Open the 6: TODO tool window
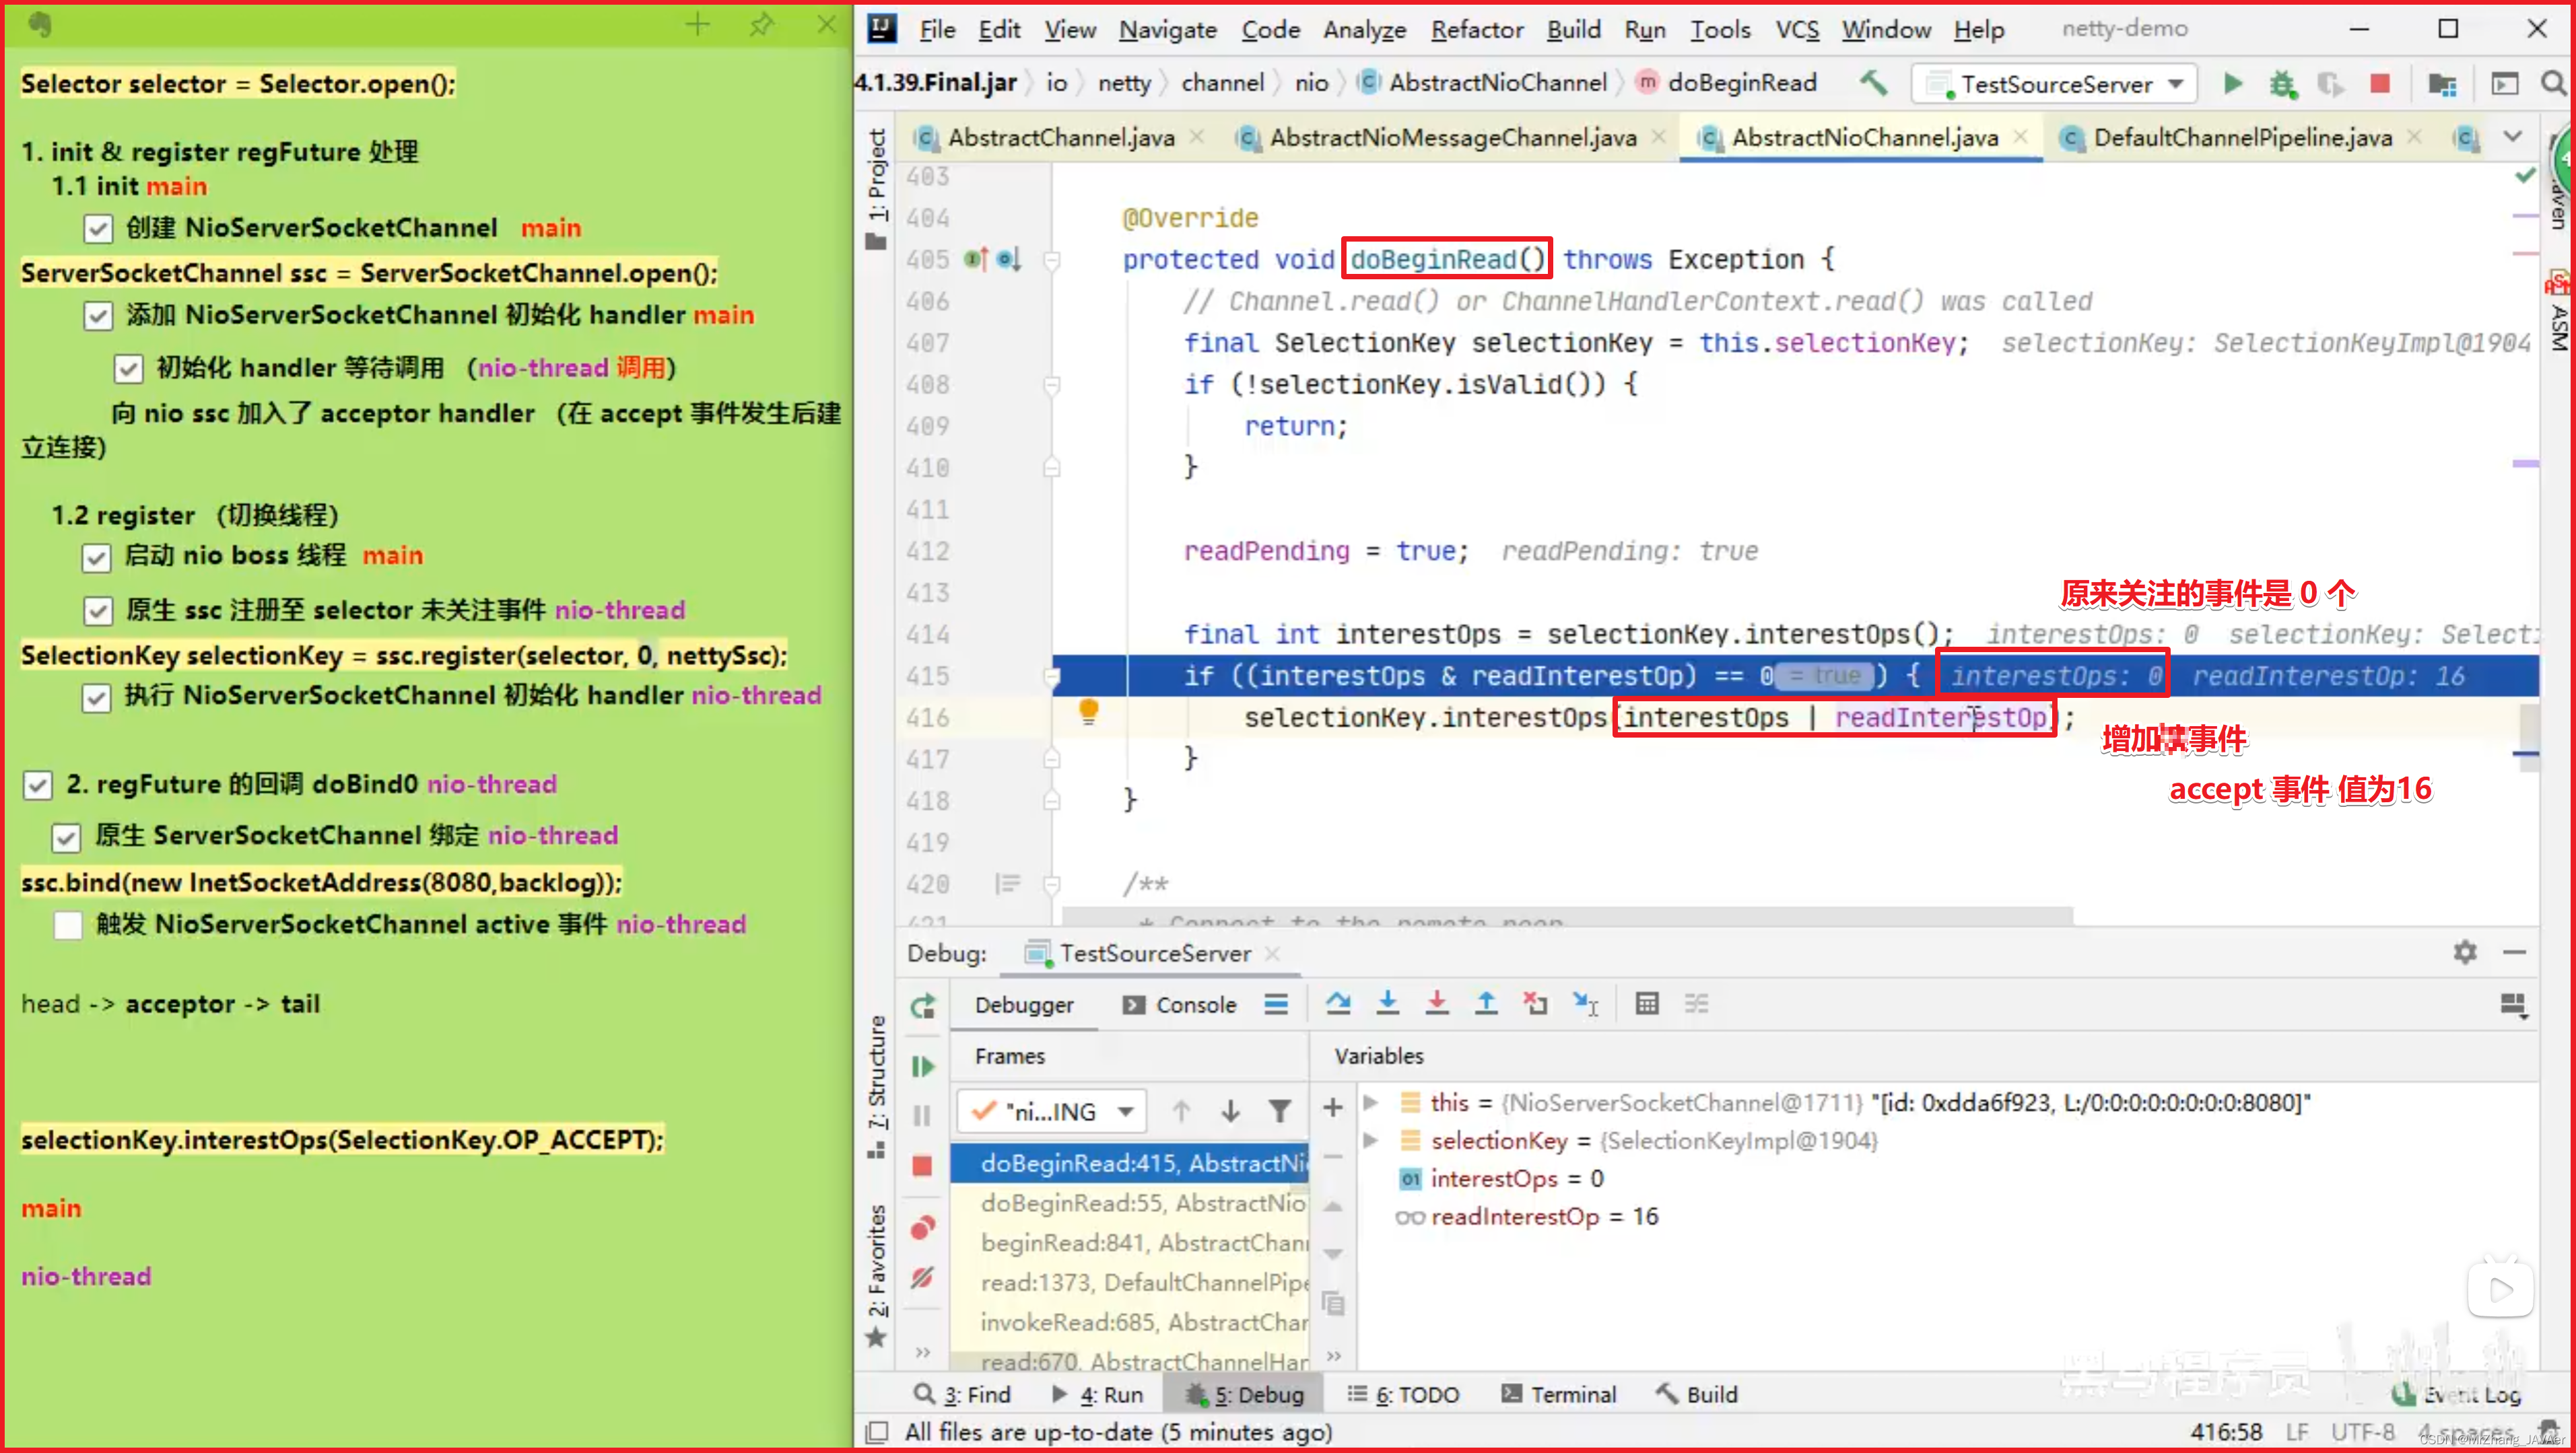 pyautogui.click(x=1403, y=1394)
